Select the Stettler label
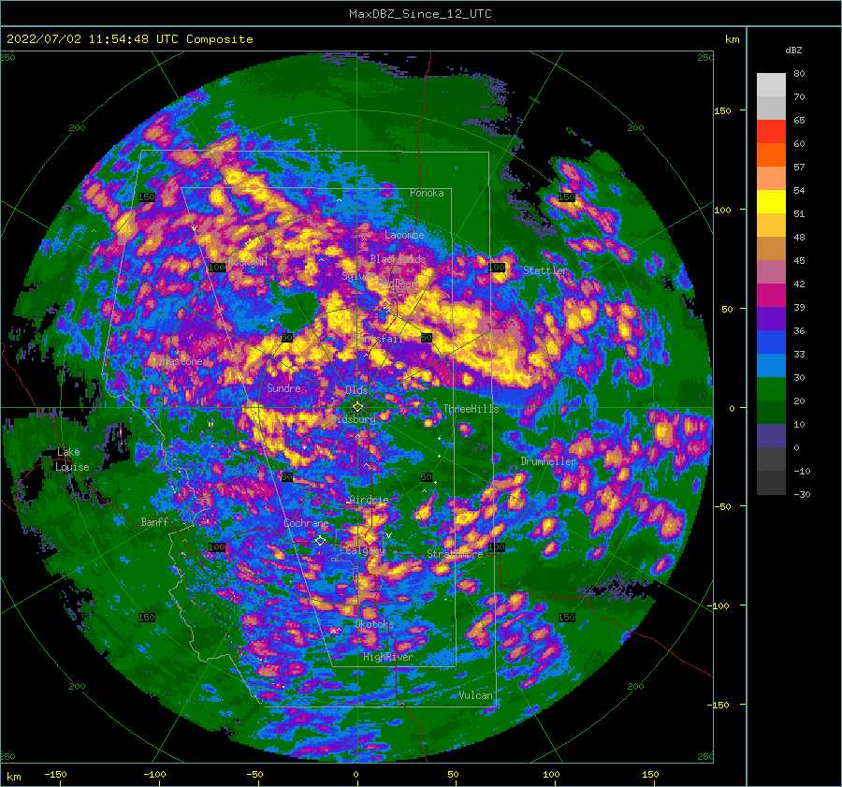 545,270
